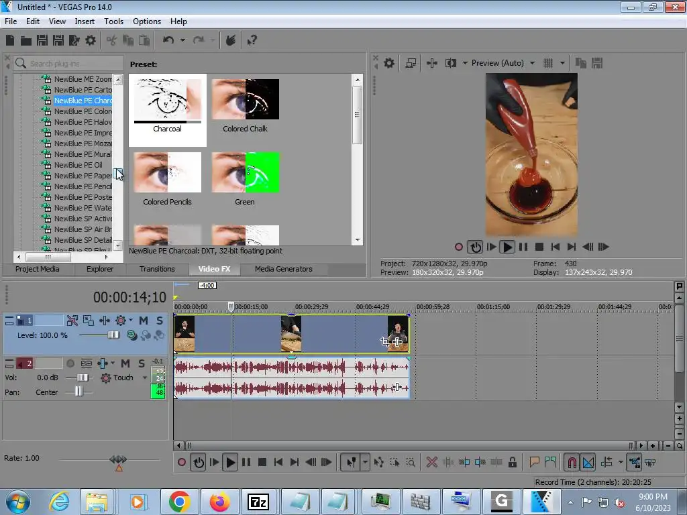The image size is (687, 515).
Task: Click the Delete red X in timeline toolbar
Action: click(x=431, y=462)
